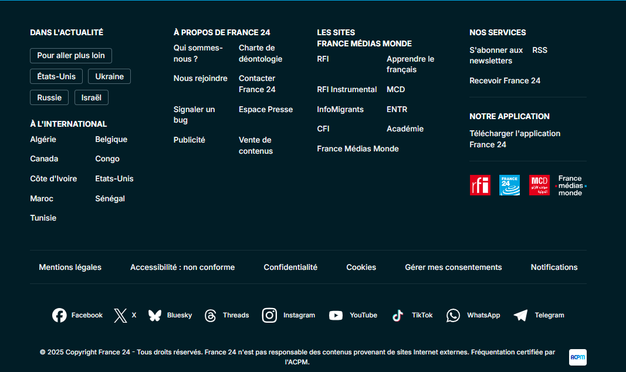
Task: Open 'Gérer mes consentements' link
Action: tap(453, 268)
